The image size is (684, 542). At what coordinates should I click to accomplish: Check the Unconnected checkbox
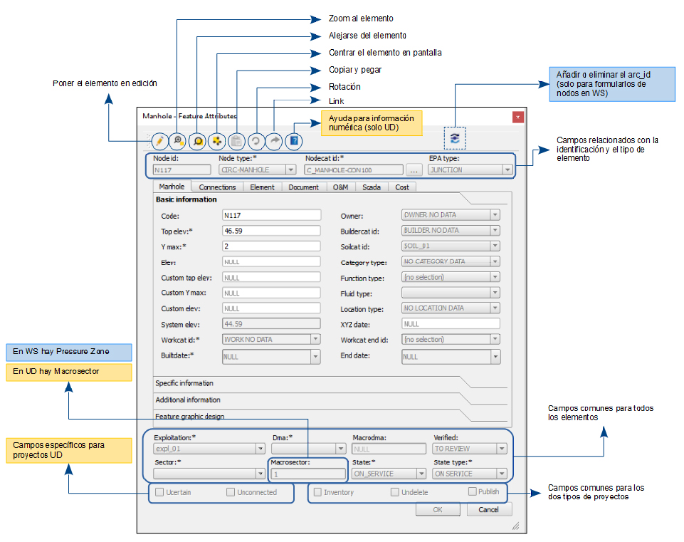[231, 492]
